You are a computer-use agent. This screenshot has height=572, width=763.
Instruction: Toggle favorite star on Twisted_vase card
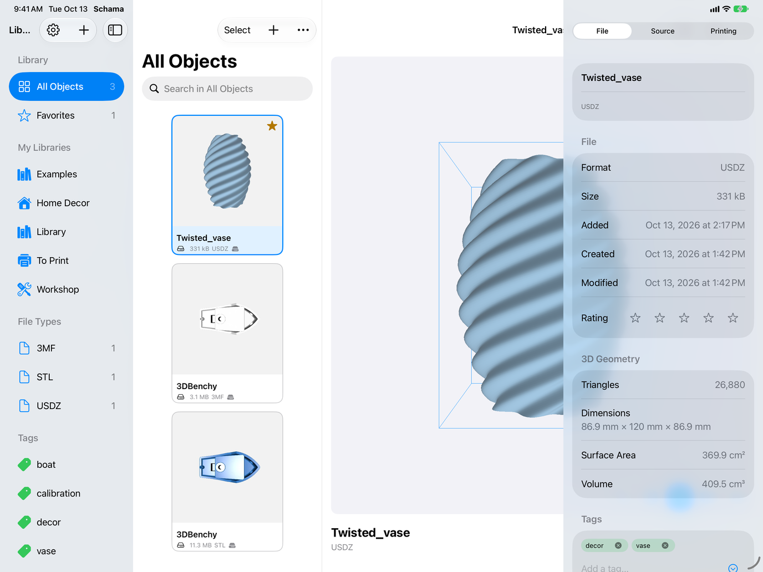click(272, 126)
